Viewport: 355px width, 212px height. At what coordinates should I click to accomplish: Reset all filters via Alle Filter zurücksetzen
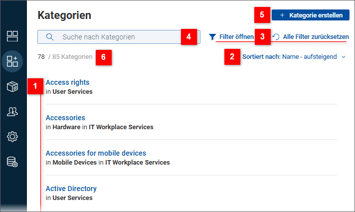tap(315, 37)
